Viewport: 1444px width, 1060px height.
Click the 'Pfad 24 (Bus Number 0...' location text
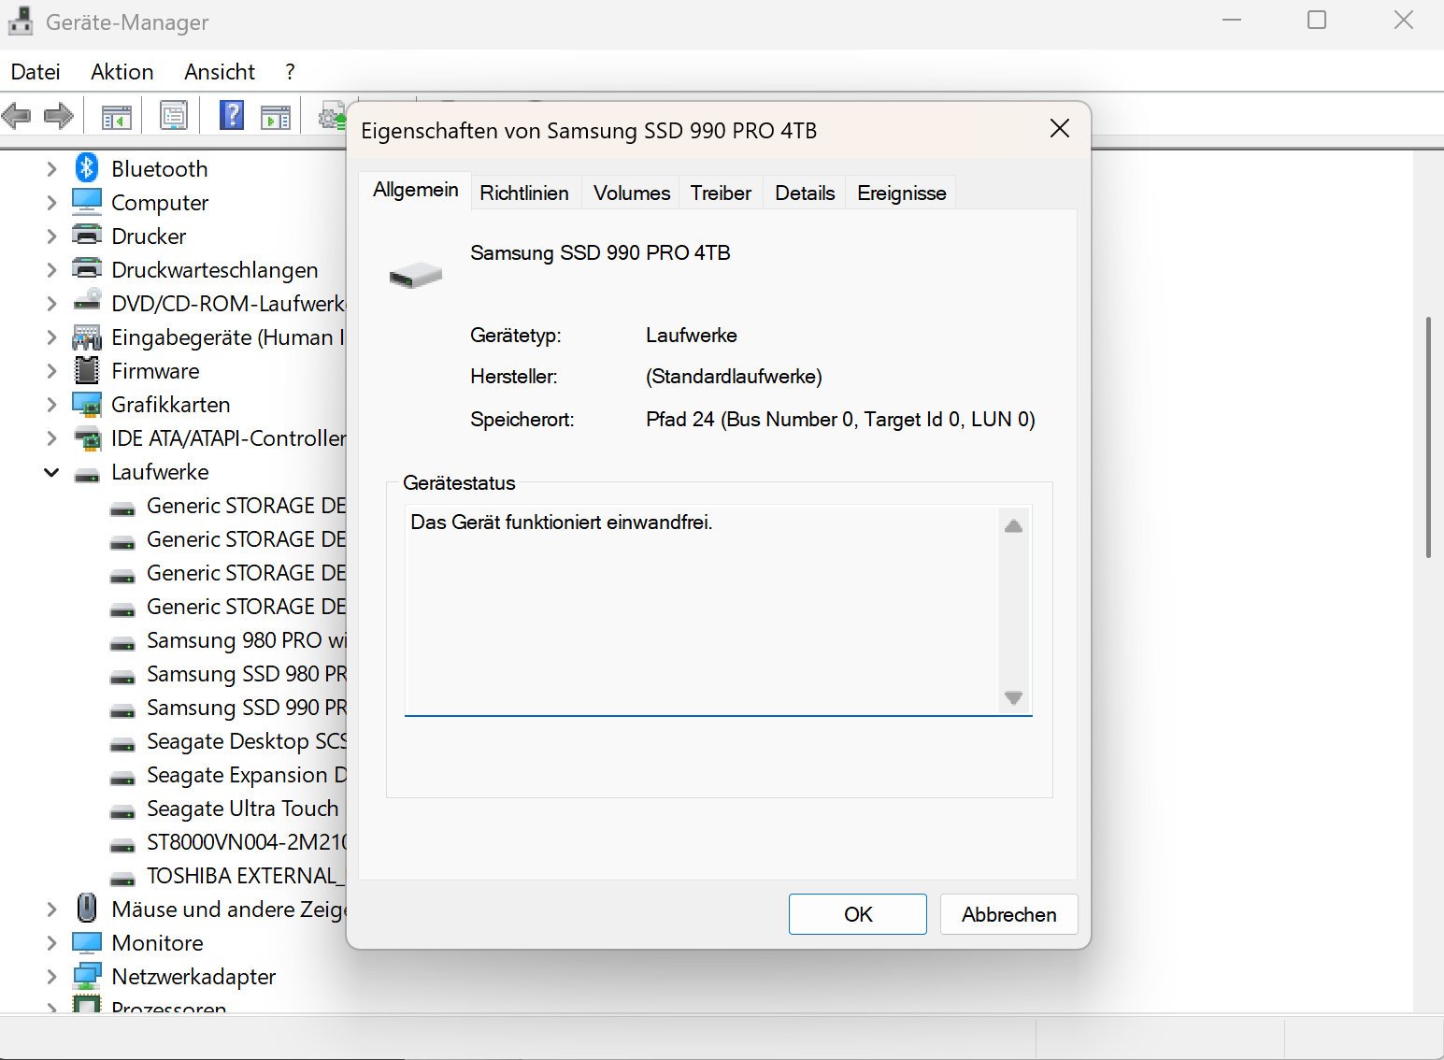pos(840,420)
